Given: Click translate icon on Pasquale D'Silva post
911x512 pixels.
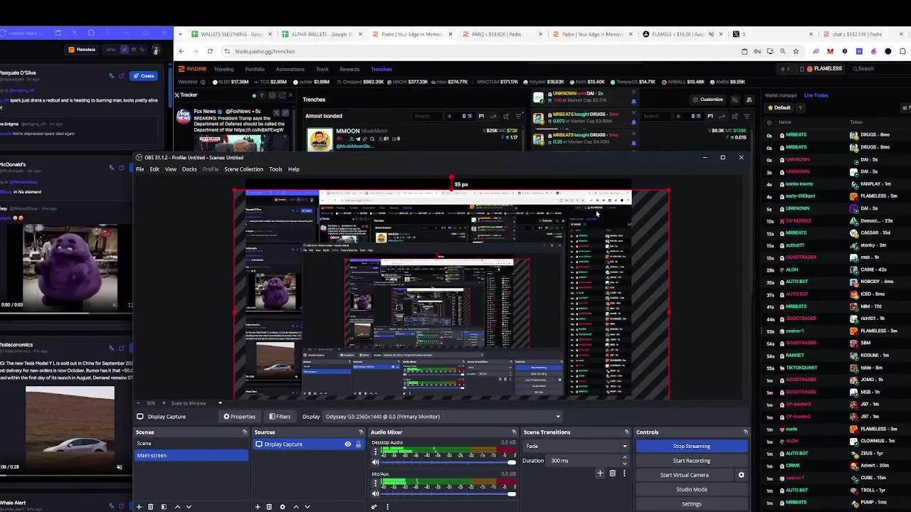Looking at the screenshot, I should pyautogui.click(x=111, y=76).
